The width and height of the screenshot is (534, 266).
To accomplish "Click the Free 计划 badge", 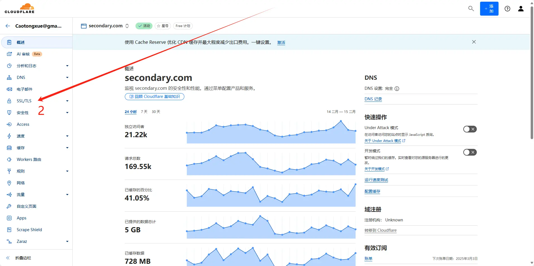I will tap(183, 26).
